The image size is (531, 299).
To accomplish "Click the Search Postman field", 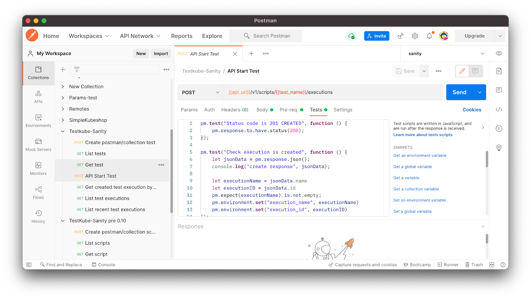I will [x=265, y=36].
